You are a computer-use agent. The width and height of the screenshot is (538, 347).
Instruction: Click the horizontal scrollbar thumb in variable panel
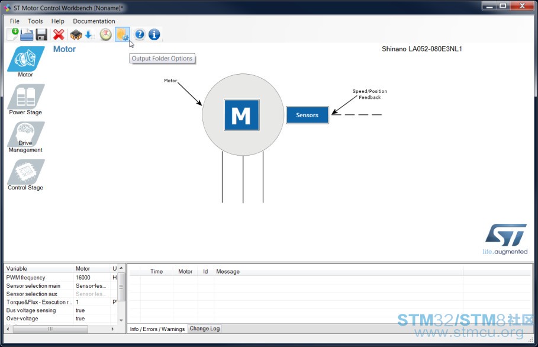click(x=50, y=329)
